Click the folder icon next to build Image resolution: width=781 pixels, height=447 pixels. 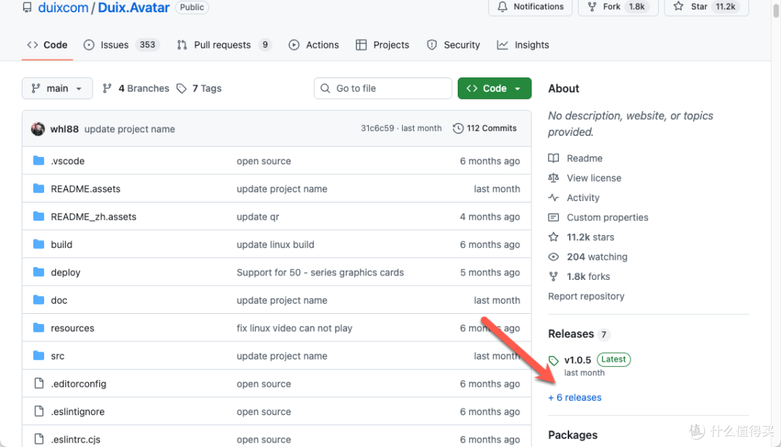tap(39, 244)
